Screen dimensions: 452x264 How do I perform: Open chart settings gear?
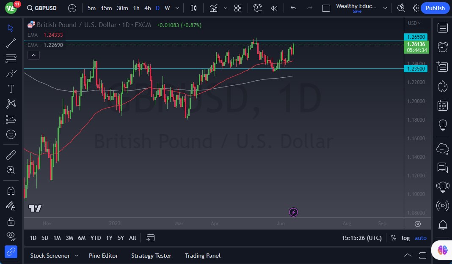click(416, 8)
